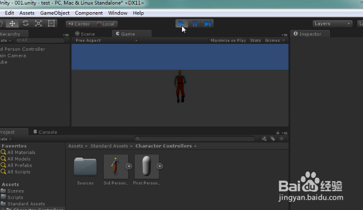
Task: Open the Window menu
Action: (117, 13)
